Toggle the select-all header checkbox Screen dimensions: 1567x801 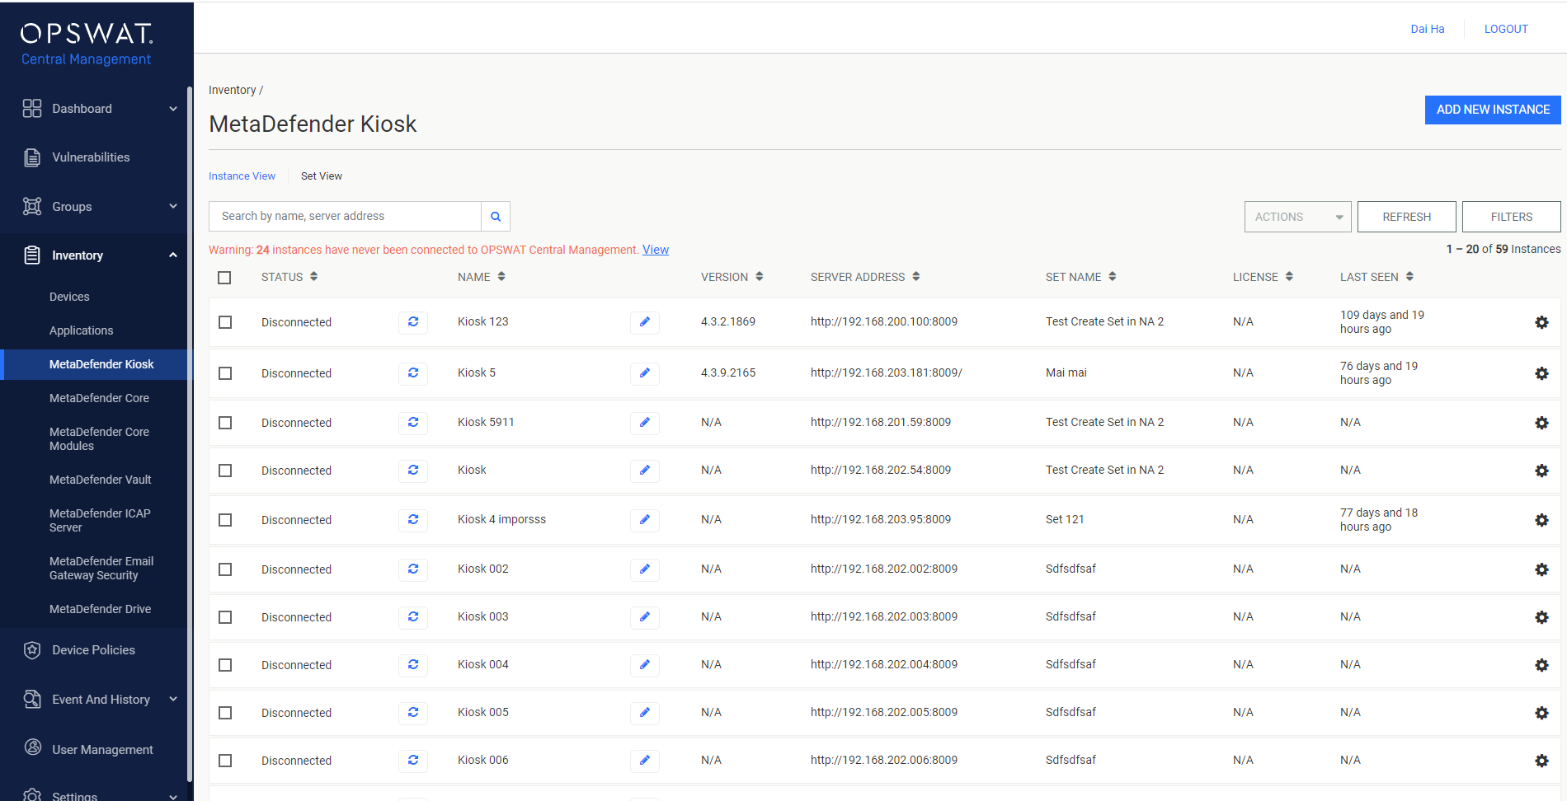point(224,278)
